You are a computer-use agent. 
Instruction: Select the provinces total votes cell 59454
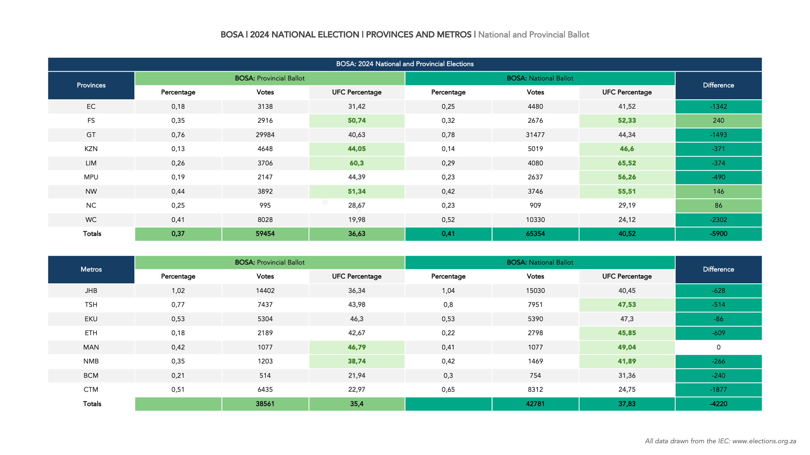coord(265,234)
